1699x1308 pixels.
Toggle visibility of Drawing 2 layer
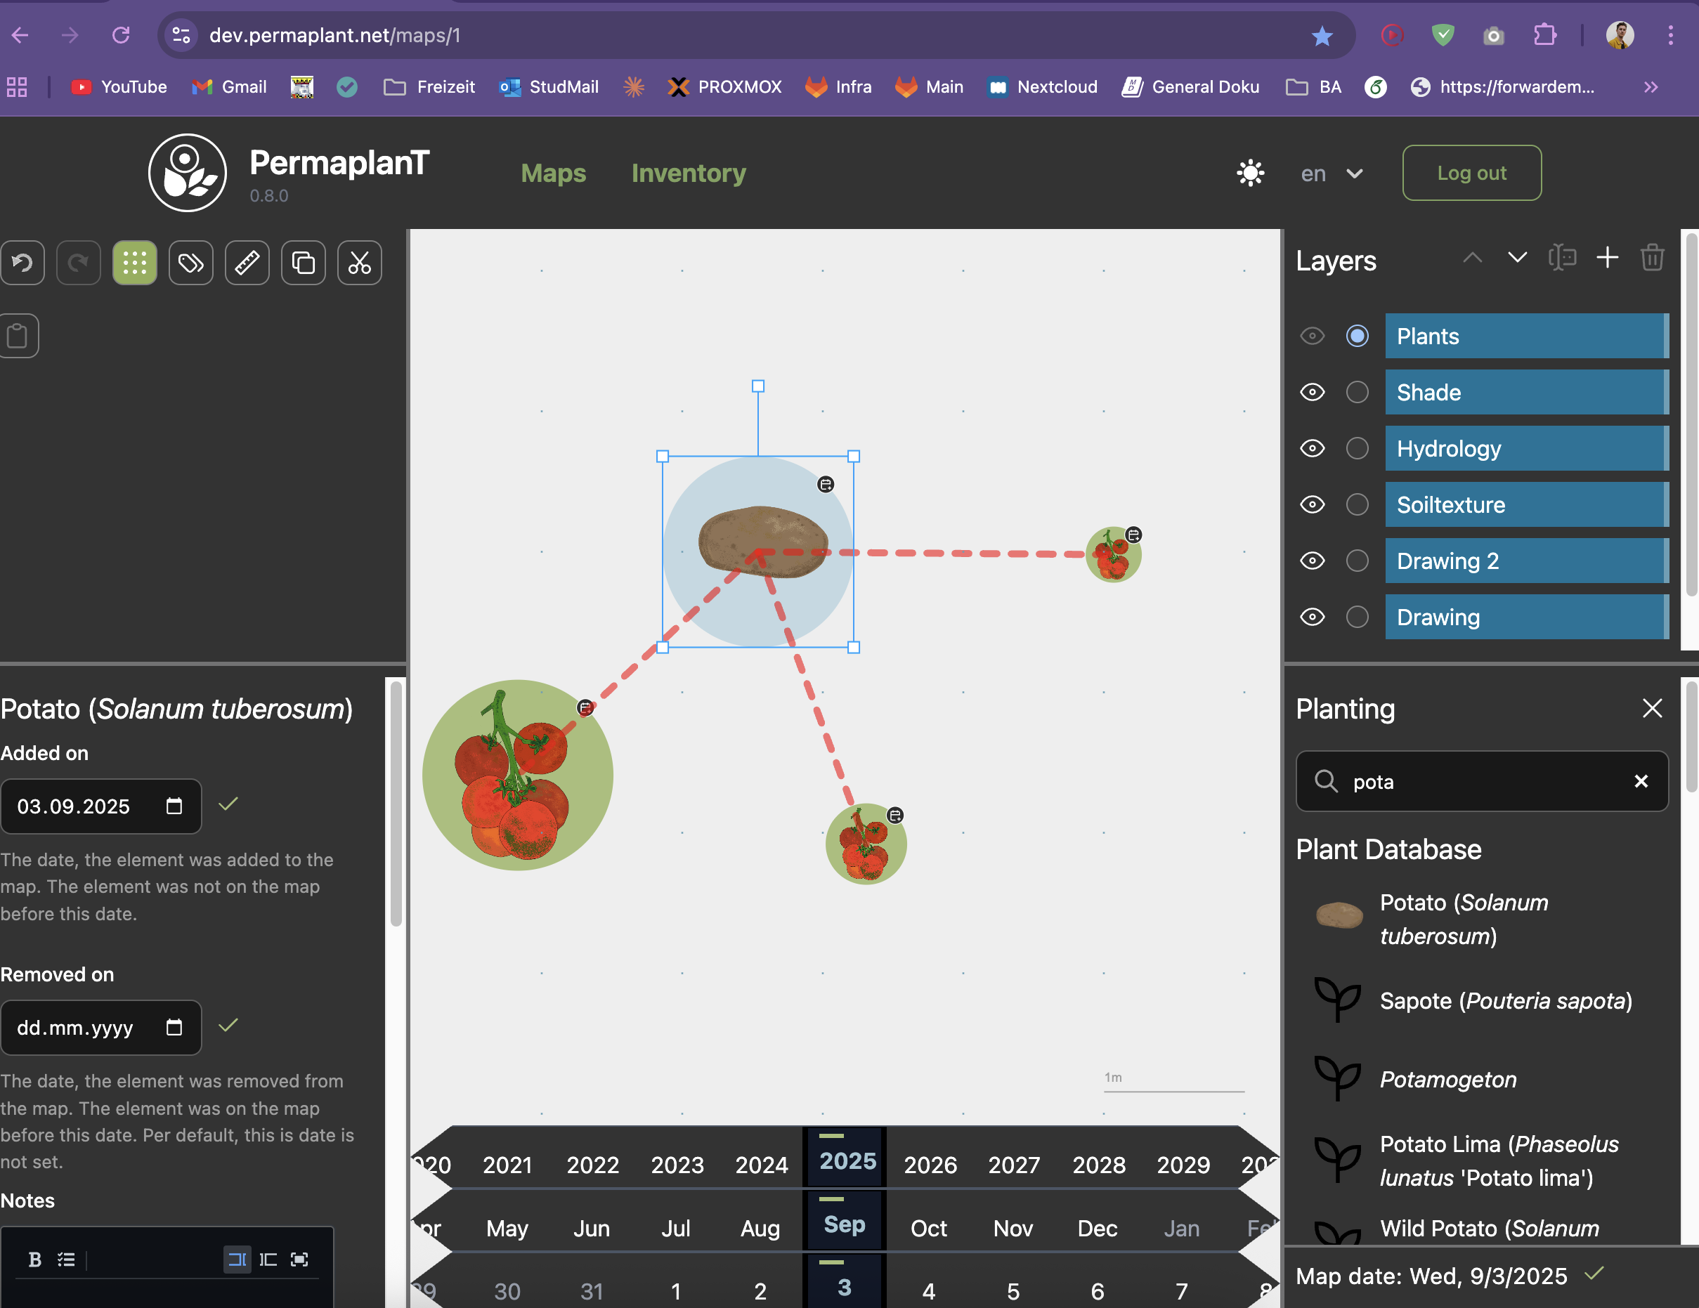tap(1313, 561)
